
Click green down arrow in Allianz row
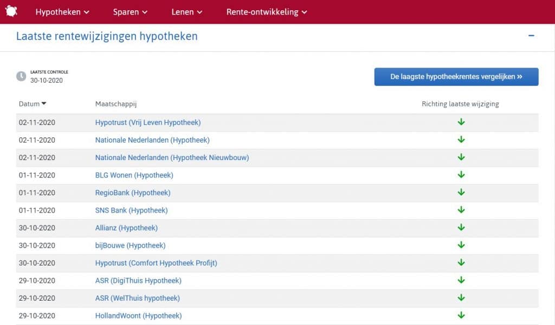[x=461, y=228]
